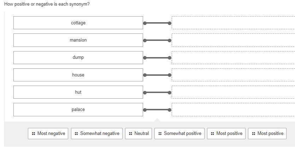Viewport: 295px width, 148px height.
Task: Select the palace word box
Action: (x=78, y=109)
